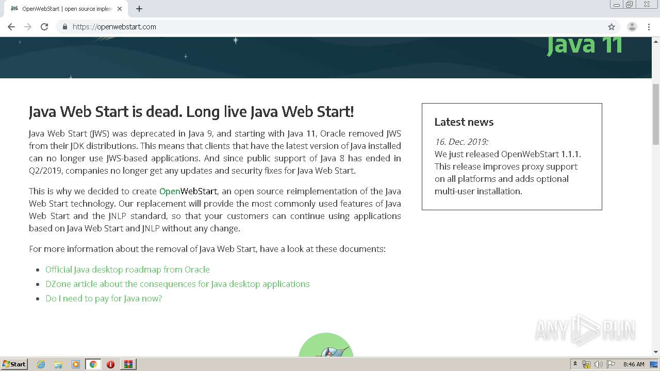Click the Latest news heading
This screenshot has width=660, height=371.
tap(464, 122)
